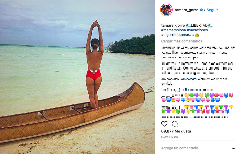Click the beach canoe photo

tap(77, 77)
